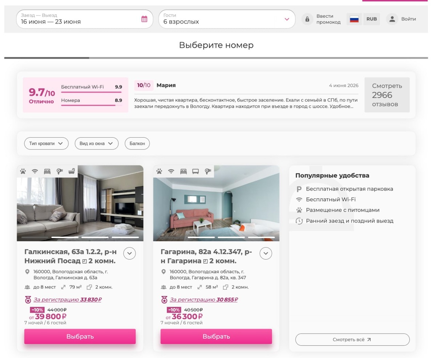
Task: Click the lock icon for promo code
Action: pos(307,19)
